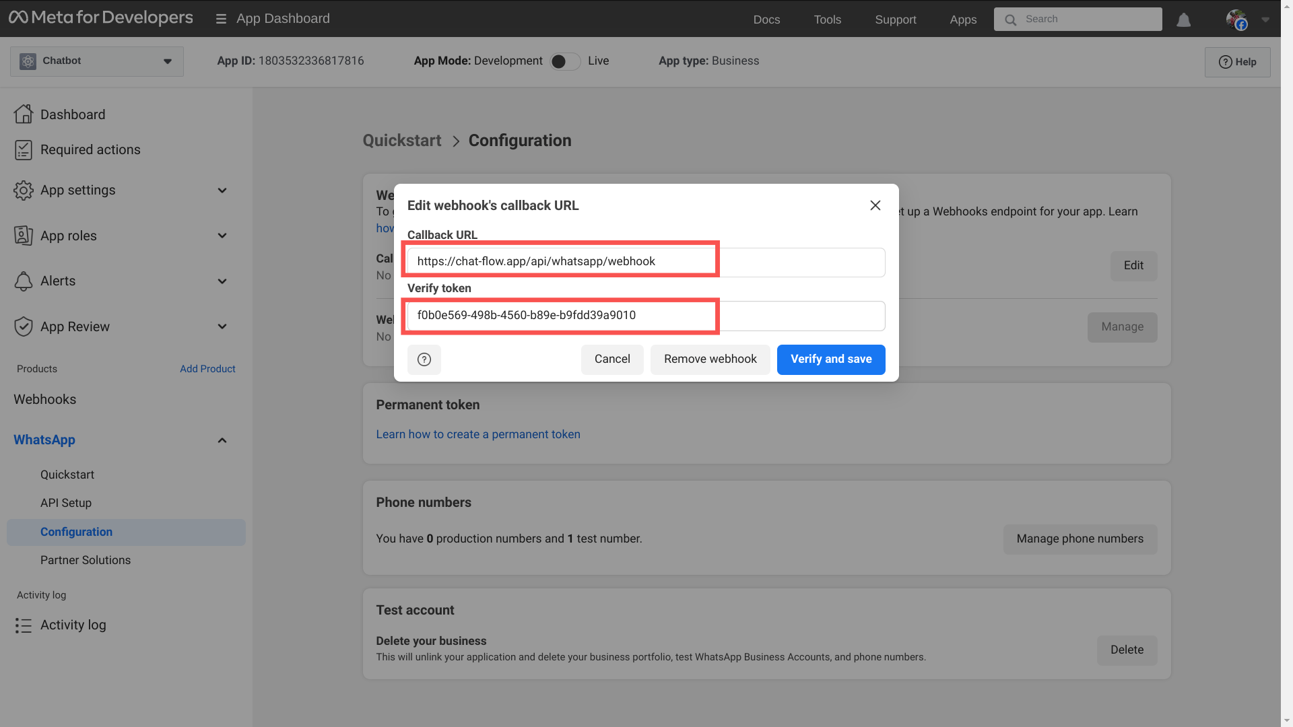Click the Dashboard house icon
Viewport: 1293px width, 727px height.
tap(24, 114)
